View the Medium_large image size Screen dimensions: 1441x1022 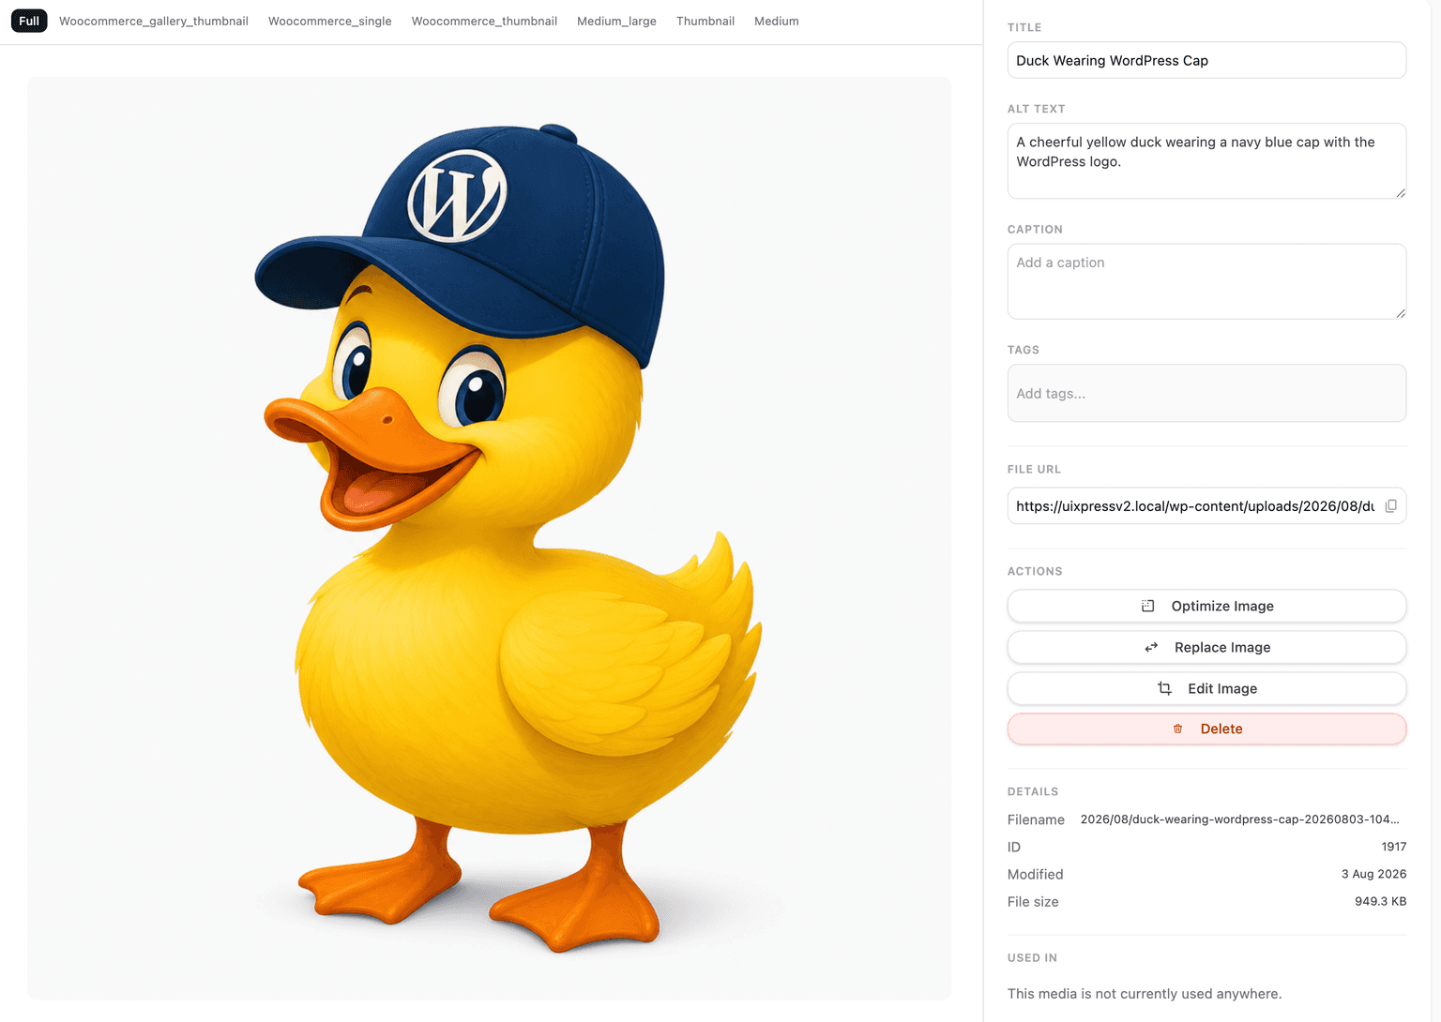pyautogui.click(x=616, y=21)
